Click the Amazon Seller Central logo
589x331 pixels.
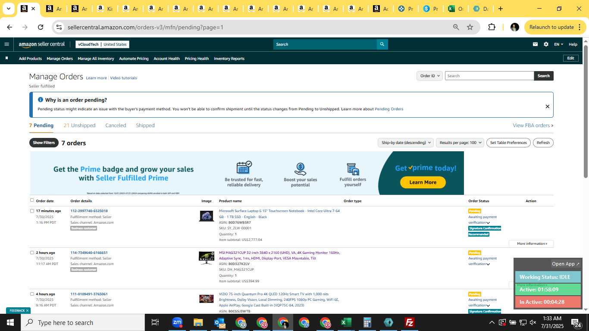(42, 44)
